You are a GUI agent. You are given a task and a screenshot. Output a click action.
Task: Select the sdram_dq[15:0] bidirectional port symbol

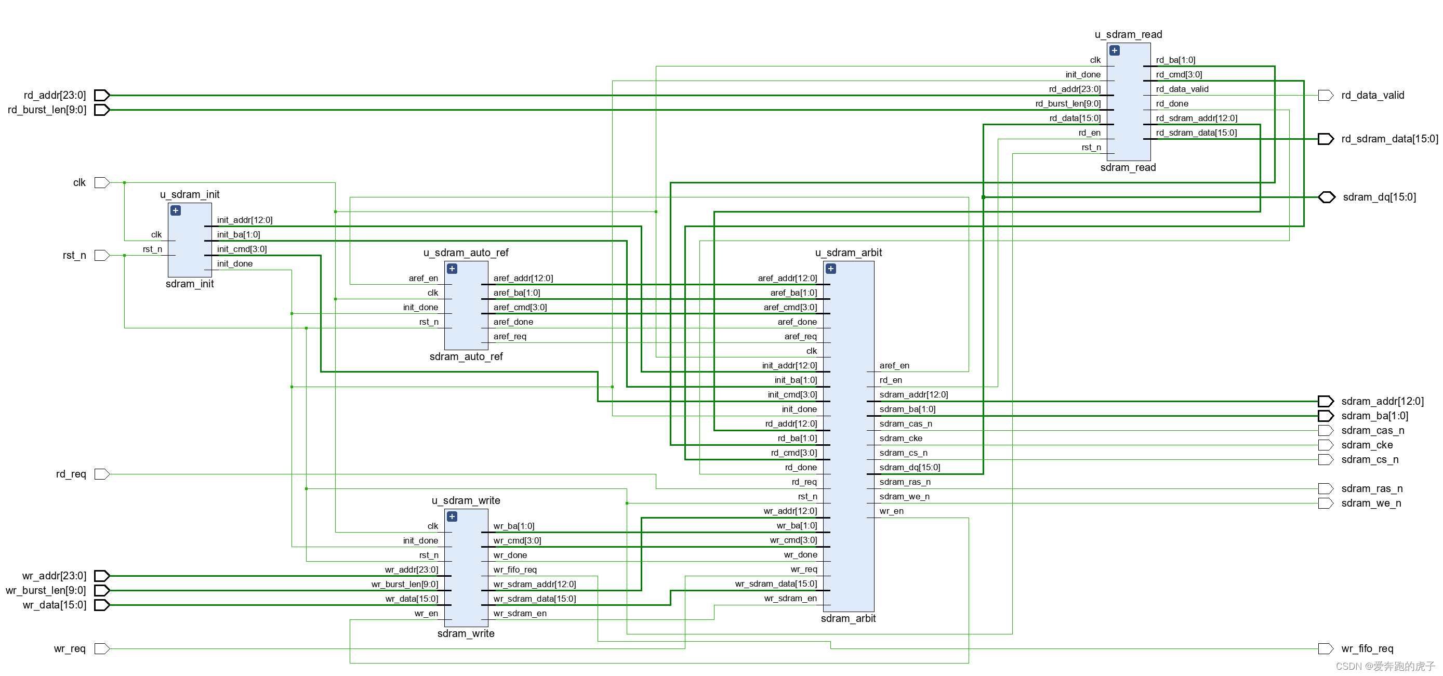[1327, 197]
